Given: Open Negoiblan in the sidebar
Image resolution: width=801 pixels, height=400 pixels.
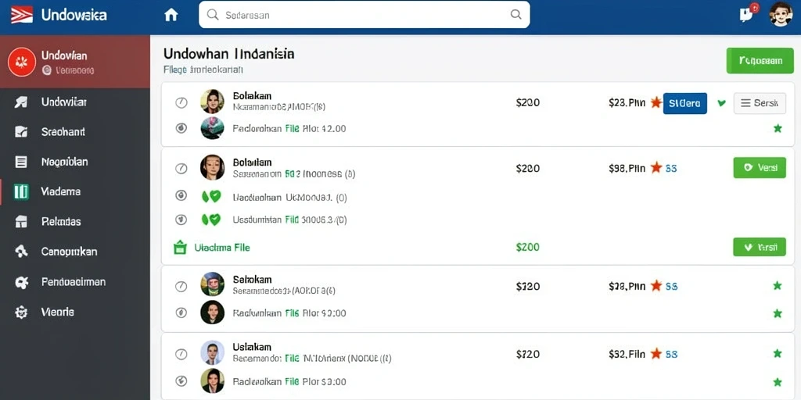Looking at the screenshot, I should [x=64, y=162].
